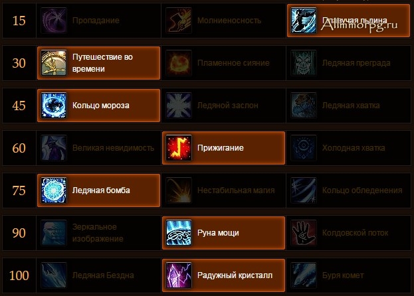Viewport: 414px width, 296px height.
Task: Select the Зеркальное изображение talent
Action: click(x=98, y=233)
